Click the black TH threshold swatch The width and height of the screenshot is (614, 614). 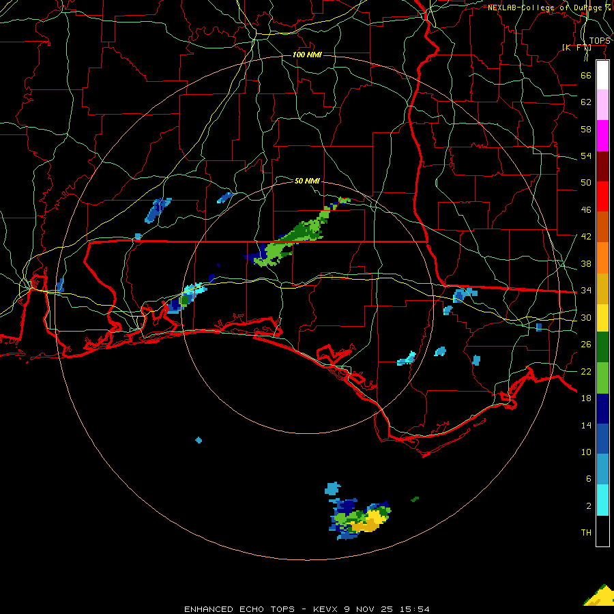(x=602, y=531)
